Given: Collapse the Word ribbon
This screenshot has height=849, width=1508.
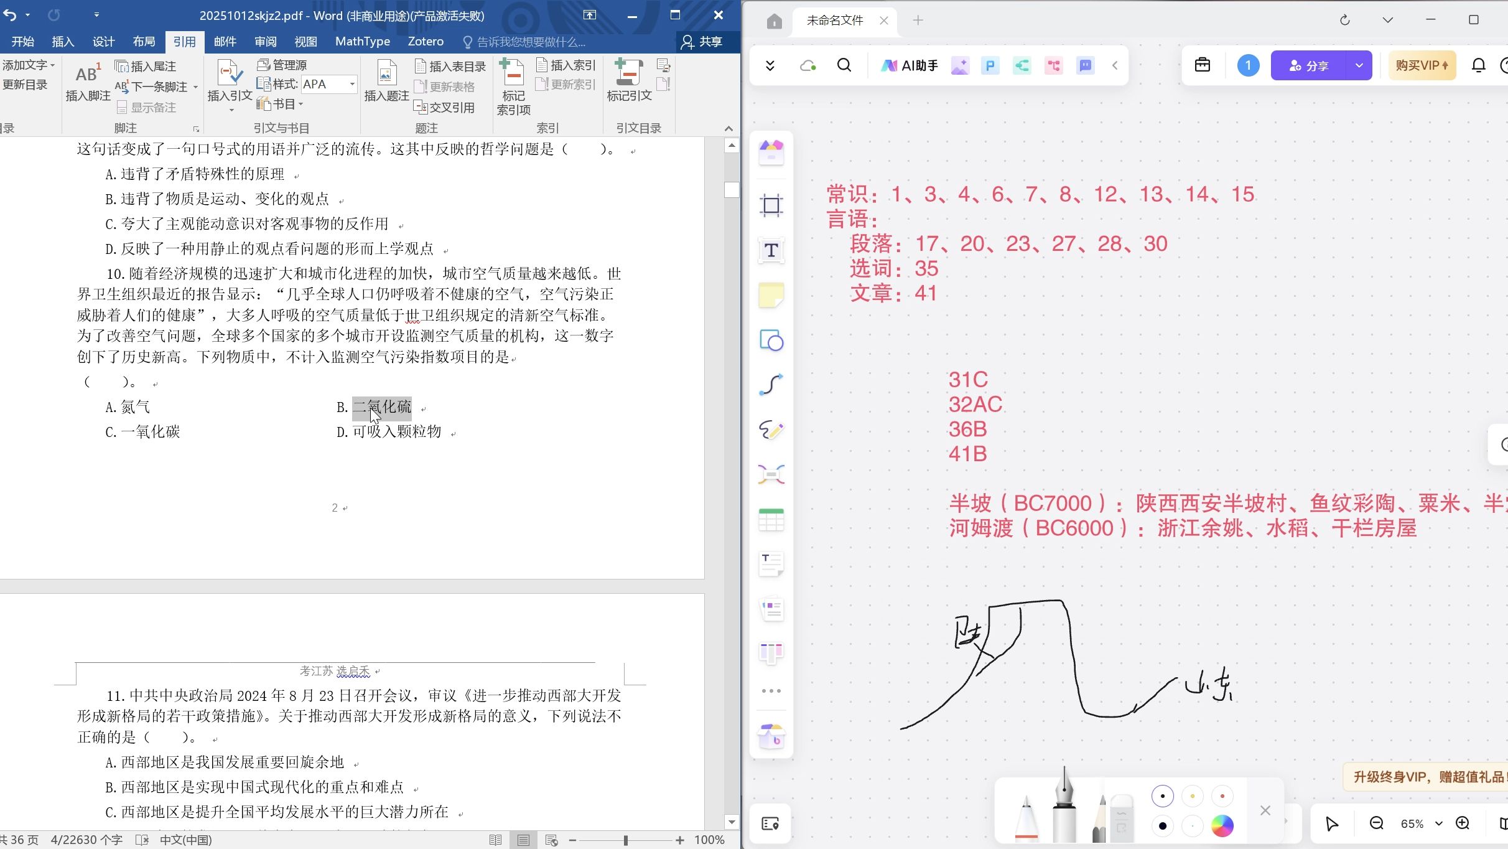Looking at the screenshot, I should tap(728, 128).
